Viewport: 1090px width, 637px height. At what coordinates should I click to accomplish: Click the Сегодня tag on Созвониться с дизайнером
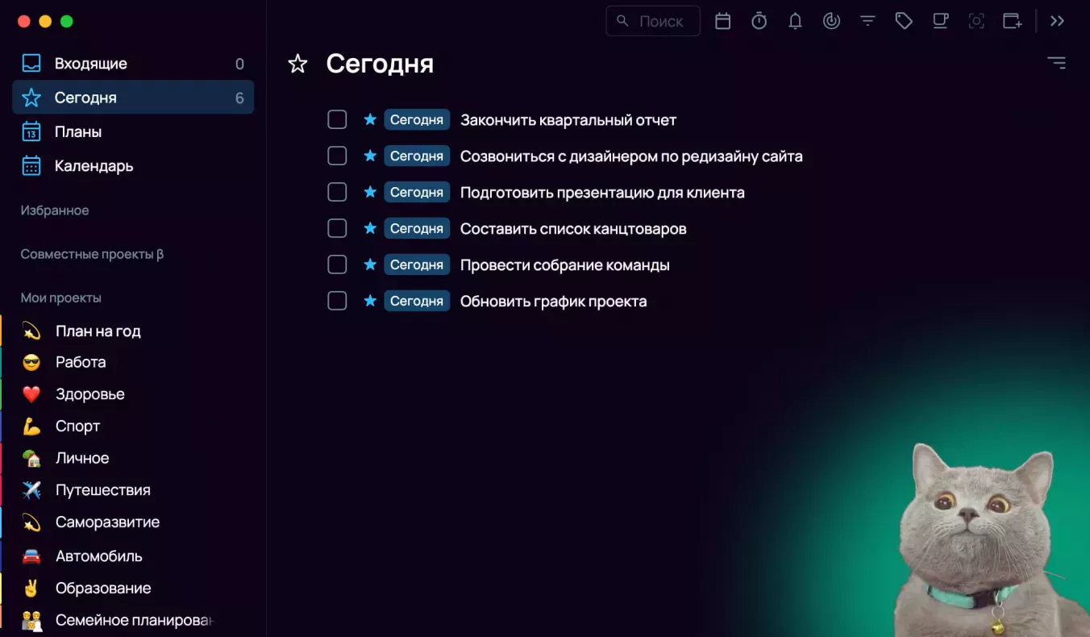[417, 156]
